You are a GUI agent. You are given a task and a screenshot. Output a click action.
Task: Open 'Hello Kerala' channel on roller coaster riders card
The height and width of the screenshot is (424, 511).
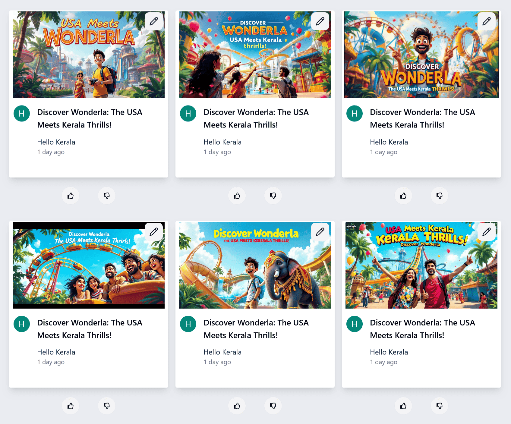56,352
